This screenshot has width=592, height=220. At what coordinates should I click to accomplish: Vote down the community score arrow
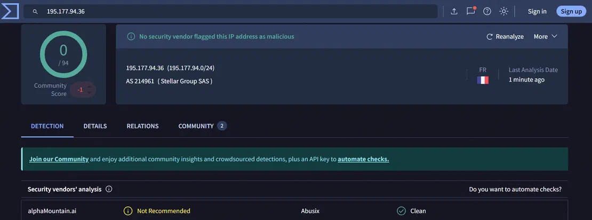click(89, 93)
